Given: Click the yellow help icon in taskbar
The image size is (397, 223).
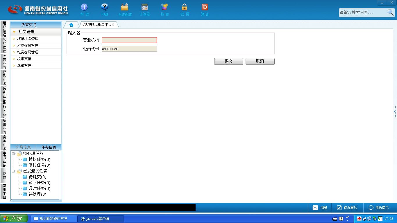Looking at the screenshot, I should (x=341, y=219).
